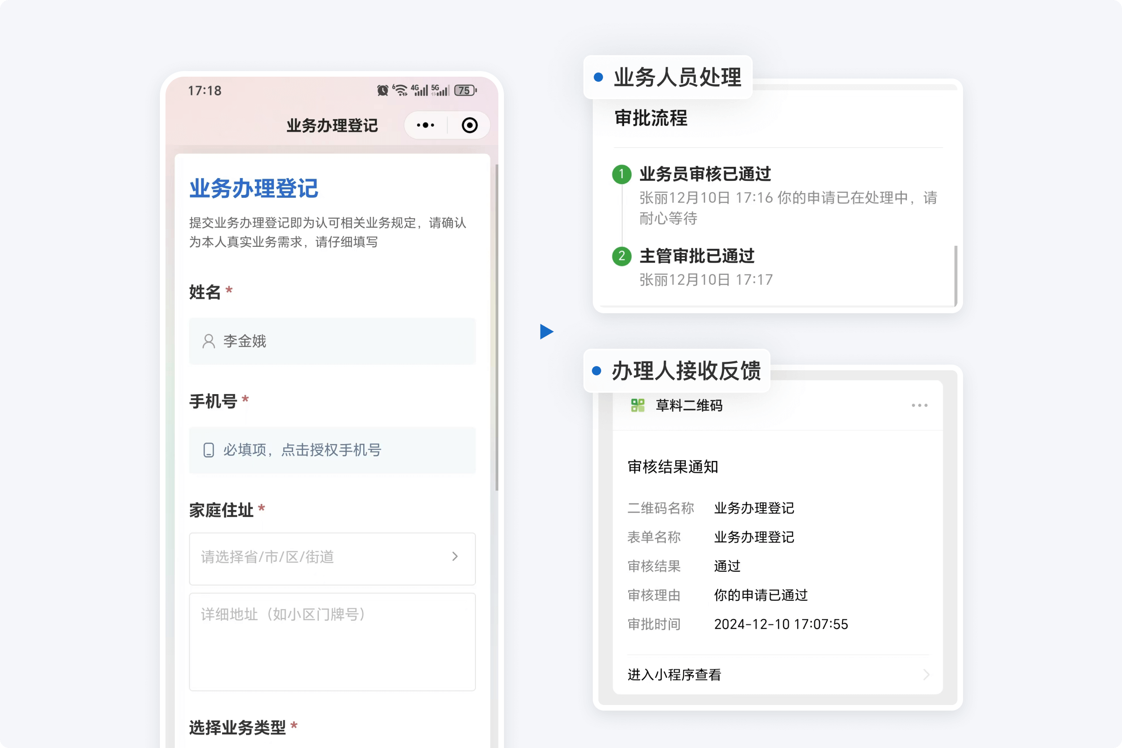Tap the alarm clock status icon
Image resolution: width=1122 pixels, height=748 pixels.
click(x=382, y=90)
